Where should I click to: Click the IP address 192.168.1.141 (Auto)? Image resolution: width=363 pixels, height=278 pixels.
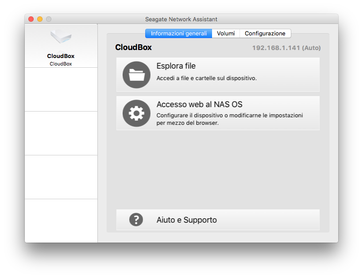click(x=286, y=48)
